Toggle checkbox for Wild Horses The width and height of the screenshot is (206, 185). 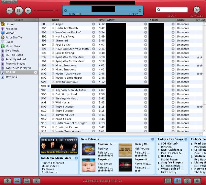(53, 102)
